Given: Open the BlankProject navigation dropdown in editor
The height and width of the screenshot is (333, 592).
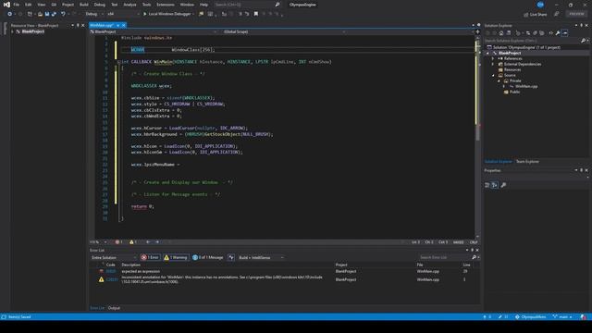Looking at the screenshot, I should pyautogui.click(x=154, y=31).
